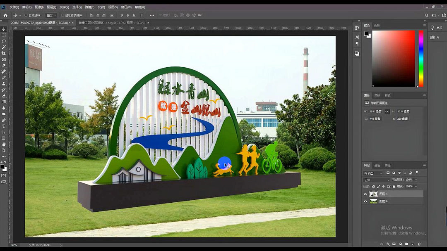Open the Add layer style (fx) menu
The image size is (447, 251).
point(388,244)
